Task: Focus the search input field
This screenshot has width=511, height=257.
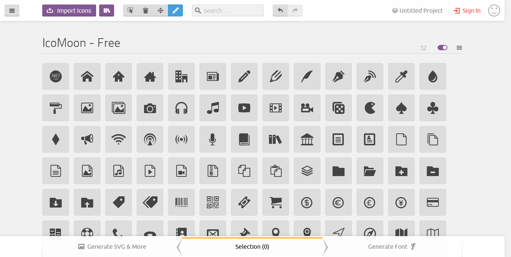Action: [x=228, y=10]
